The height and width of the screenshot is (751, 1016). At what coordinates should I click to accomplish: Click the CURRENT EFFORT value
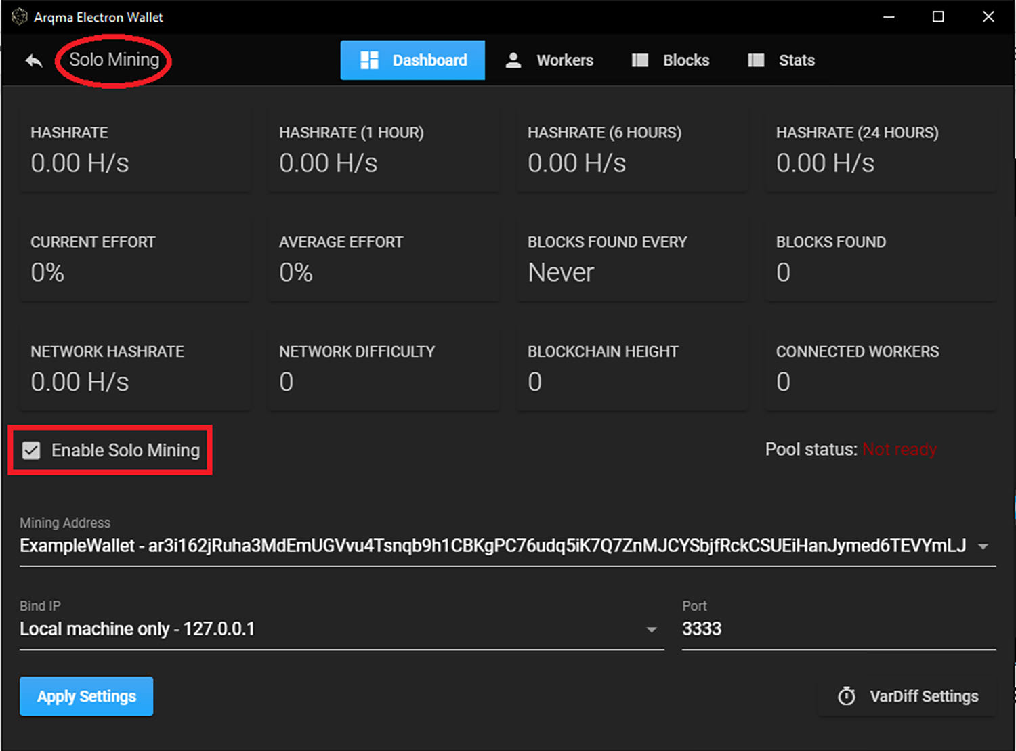pos(47,272)
